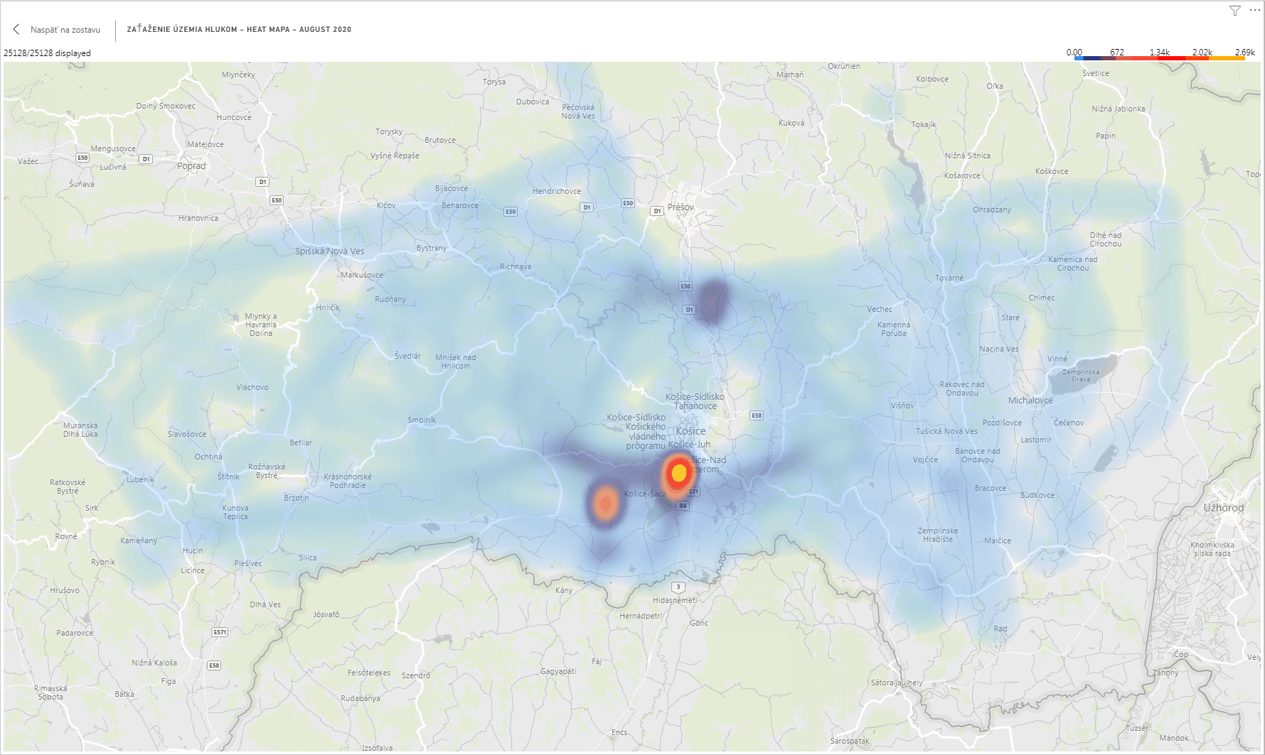Click the Užhorod city label
Viewport: 1265px width, 755px height.
coord(1223,508)
